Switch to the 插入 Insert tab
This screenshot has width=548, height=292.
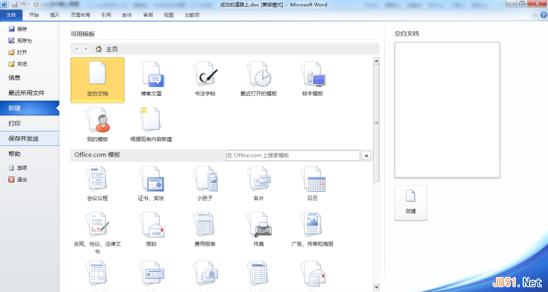click(55, 15)
